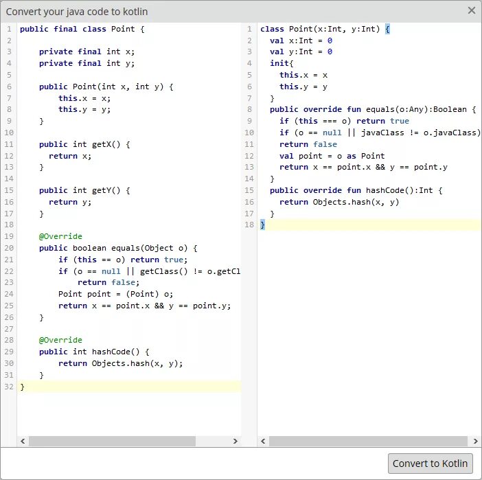This screenshot has width=482, height=480.
Task: Click the 'init{' line in Kotlin code
Action: point(282,63)
